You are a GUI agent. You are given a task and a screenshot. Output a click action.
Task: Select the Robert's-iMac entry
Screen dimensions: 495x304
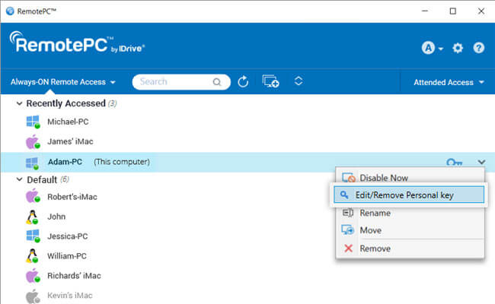click(x=72, y=197)
